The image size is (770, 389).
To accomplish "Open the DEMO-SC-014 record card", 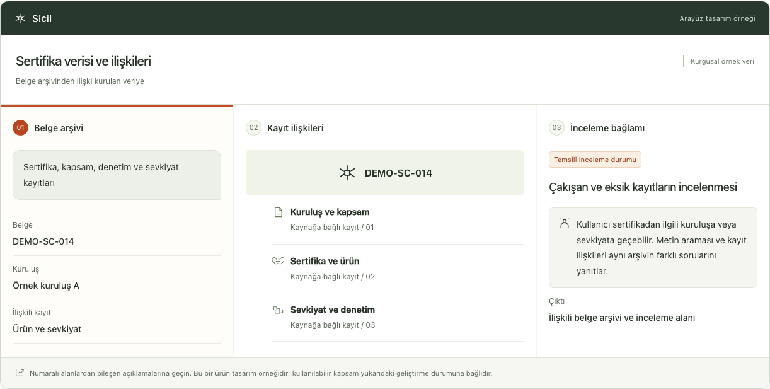I will [385, 173].
